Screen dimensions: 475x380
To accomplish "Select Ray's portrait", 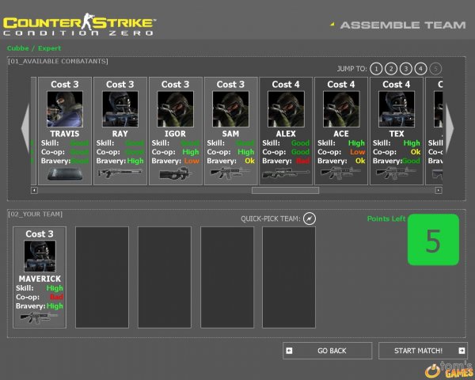I will tap(120, 109).
